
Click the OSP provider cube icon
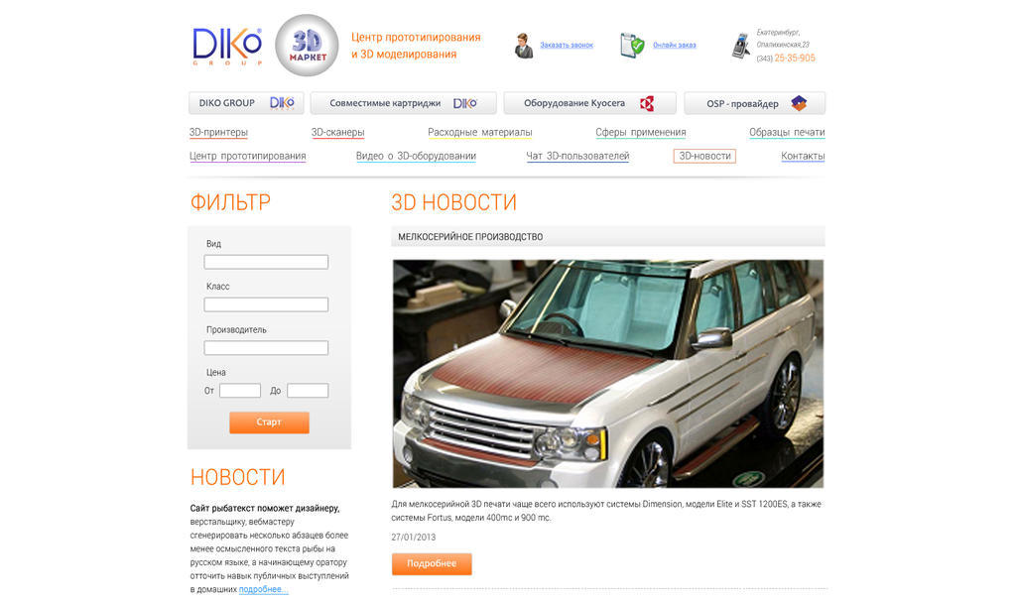[x=799, y=103]
